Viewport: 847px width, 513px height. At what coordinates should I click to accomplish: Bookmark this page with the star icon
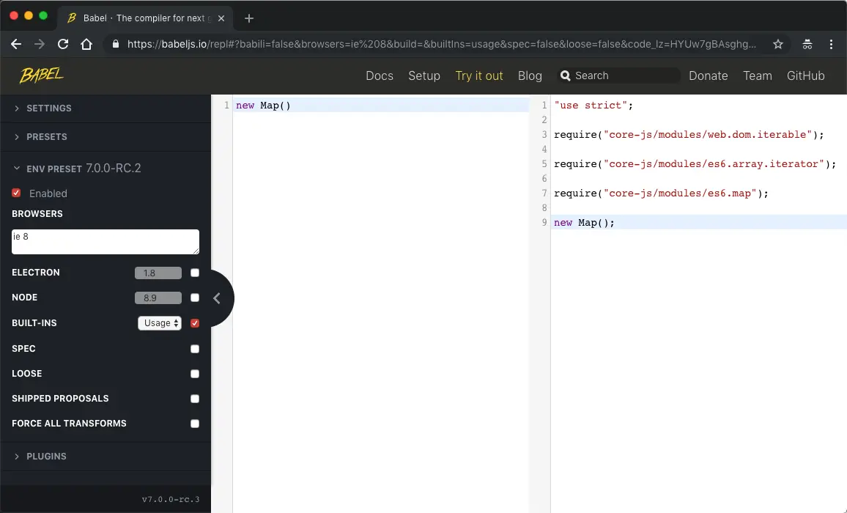(778, 44)
